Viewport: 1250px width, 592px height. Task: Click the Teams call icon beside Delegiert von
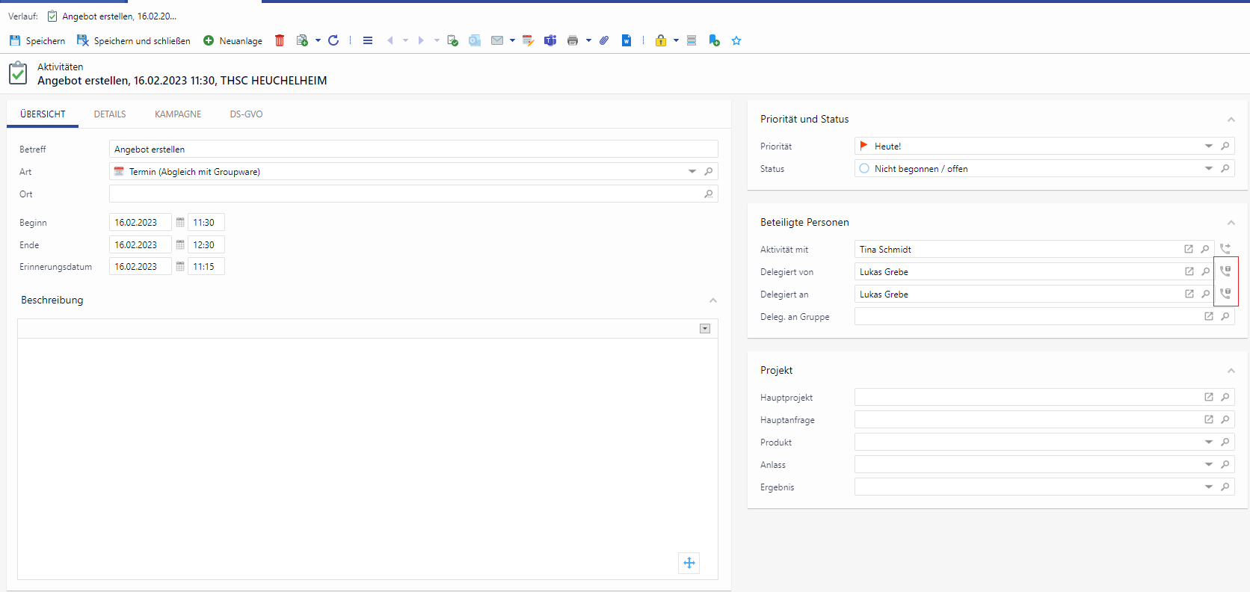coord(1225,271)
